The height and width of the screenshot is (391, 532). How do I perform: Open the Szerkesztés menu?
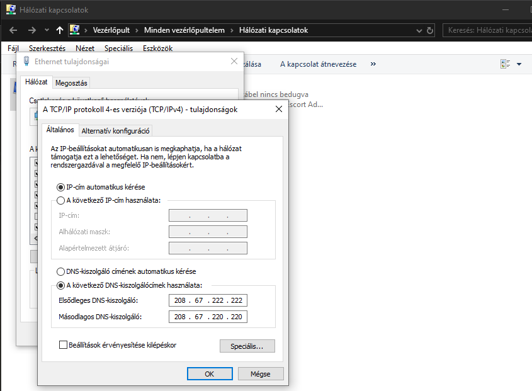(x=47, y=48)
